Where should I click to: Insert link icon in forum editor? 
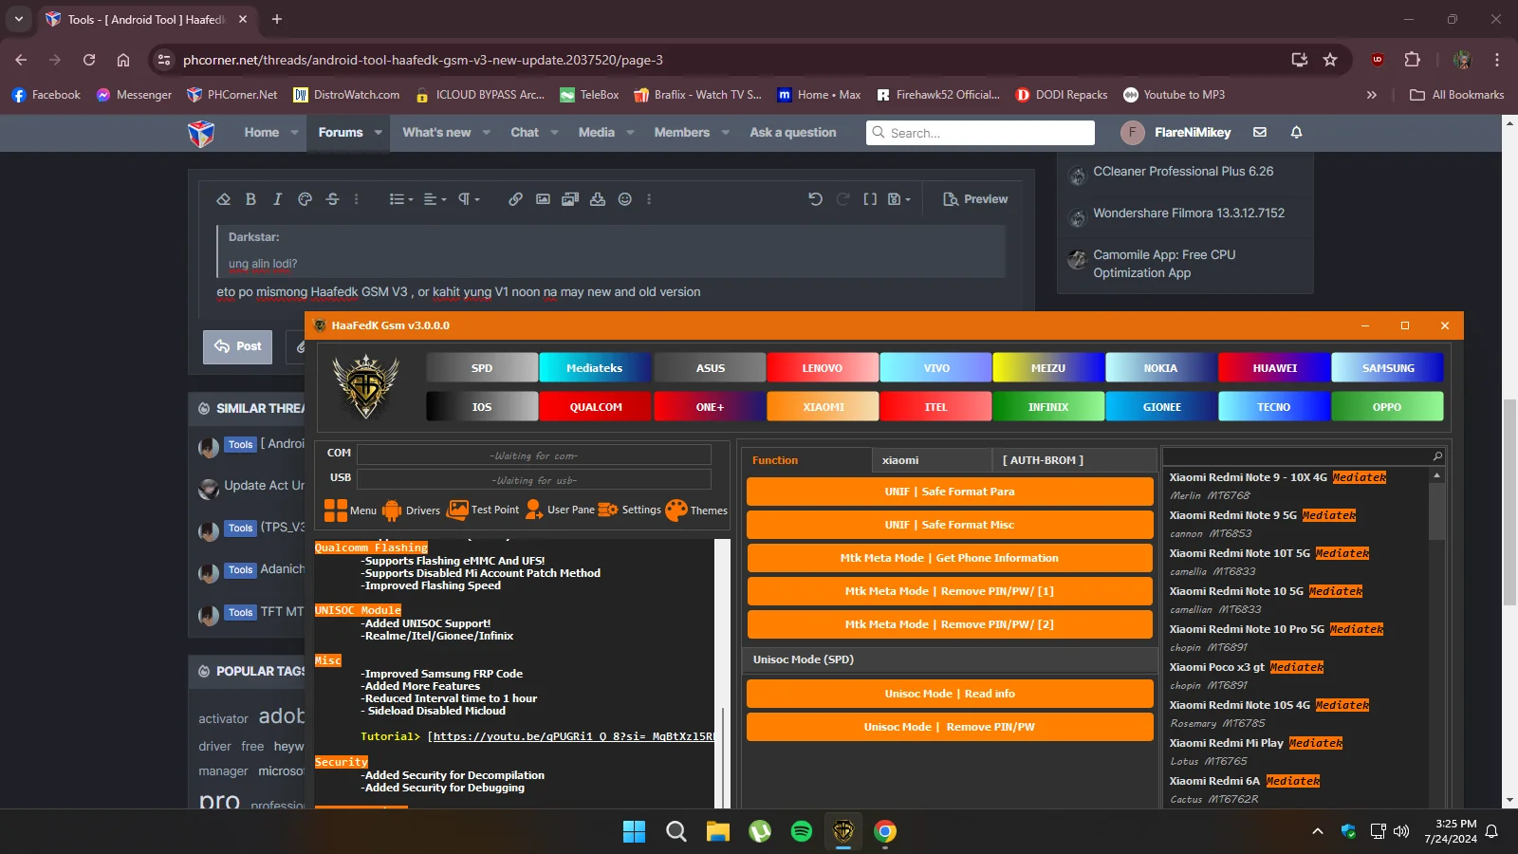(x=515, y=199)
